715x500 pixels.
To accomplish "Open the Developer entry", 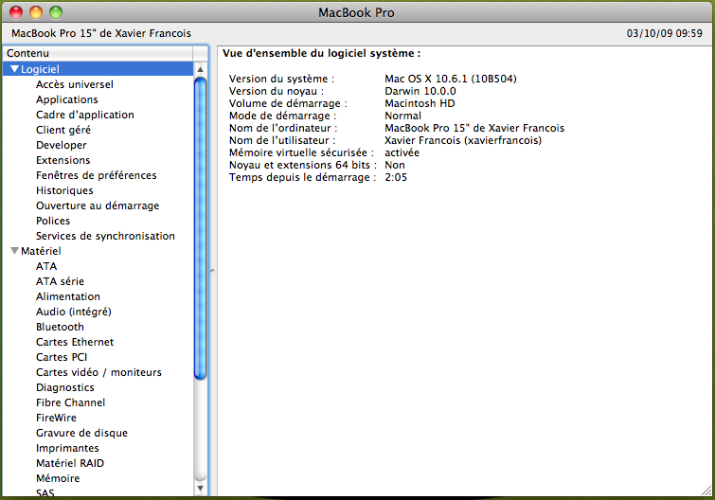I will click(62, 145).
